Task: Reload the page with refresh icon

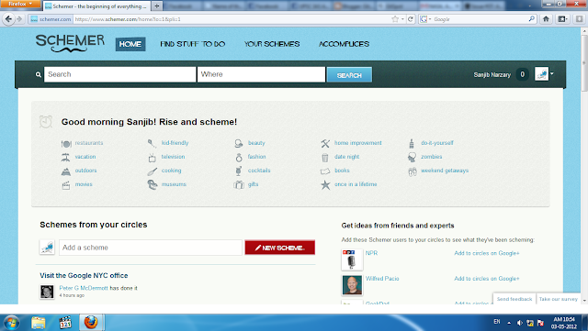Action: point(411,19)
